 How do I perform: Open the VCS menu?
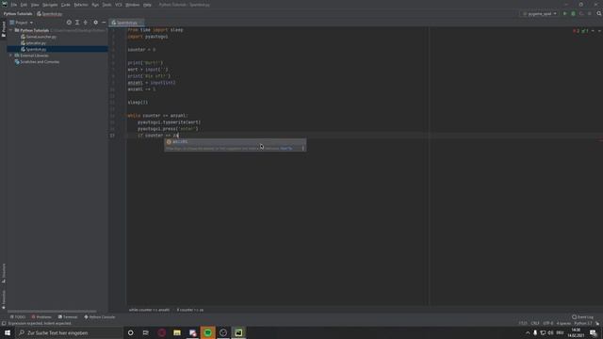pos(119,5)
